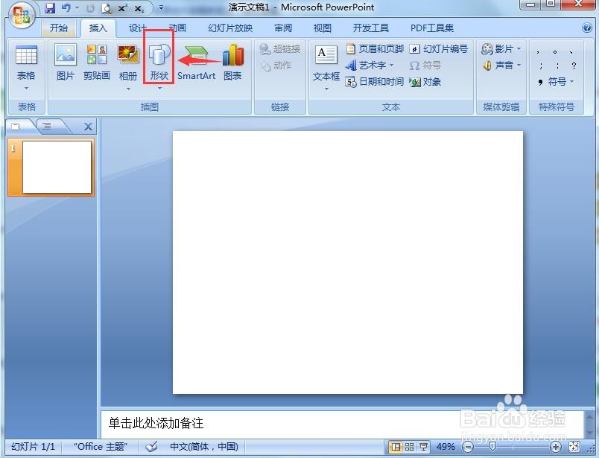Expand the Photo Album dropdown arrow
This screenshot has height=458, width=599.
(128, 89)
